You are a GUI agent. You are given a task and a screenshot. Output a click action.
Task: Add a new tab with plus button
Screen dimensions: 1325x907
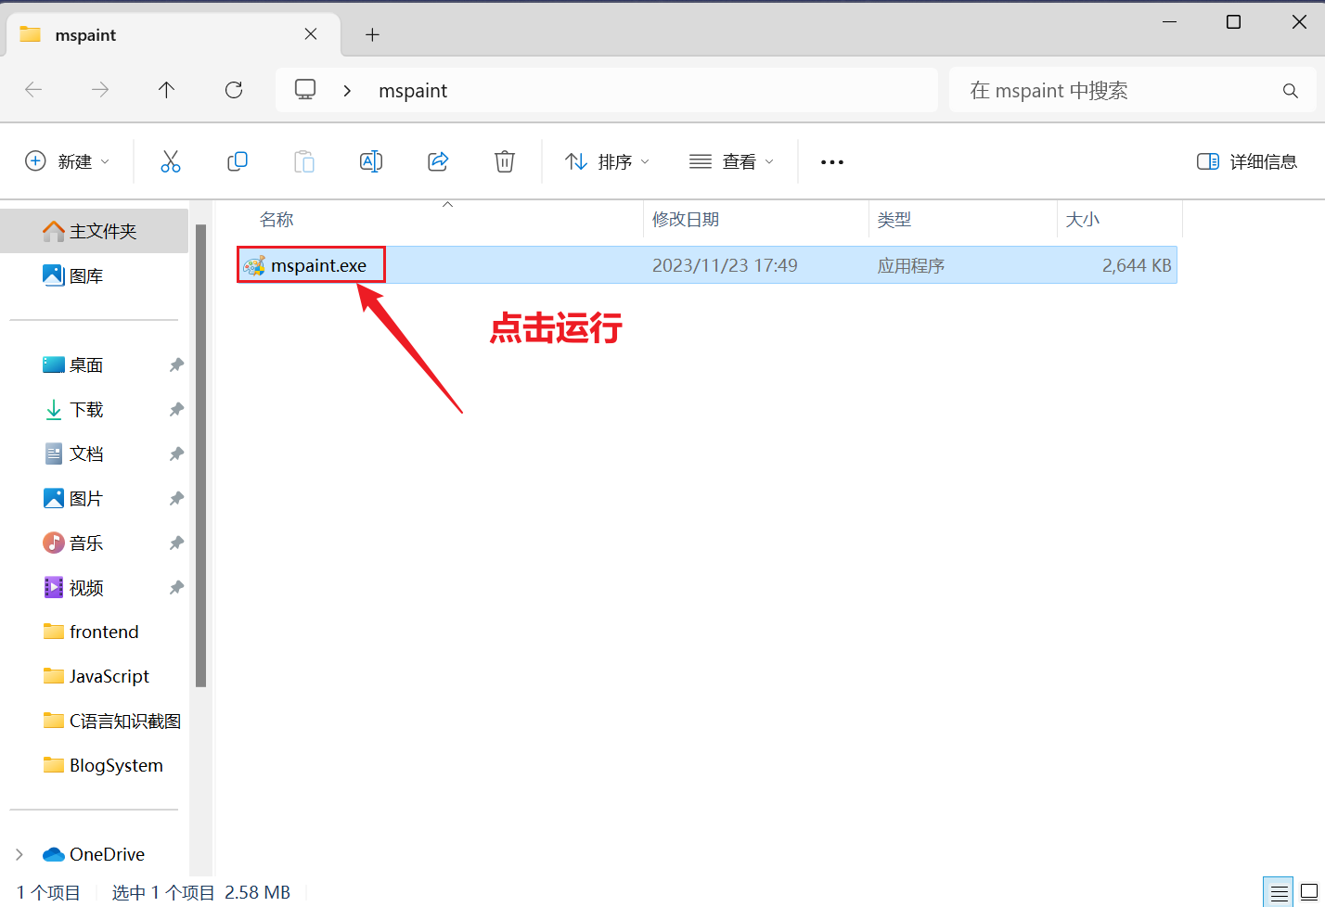click(372, 34)
